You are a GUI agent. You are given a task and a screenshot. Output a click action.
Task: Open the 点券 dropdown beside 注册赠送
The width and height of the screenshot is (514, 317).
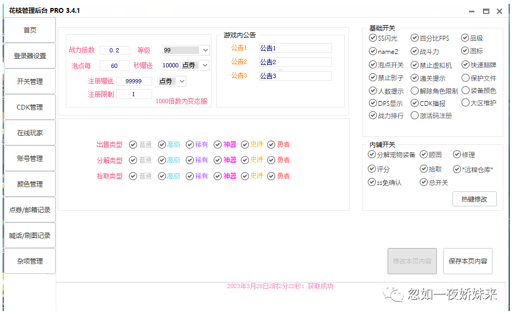[x=182, y=81]
